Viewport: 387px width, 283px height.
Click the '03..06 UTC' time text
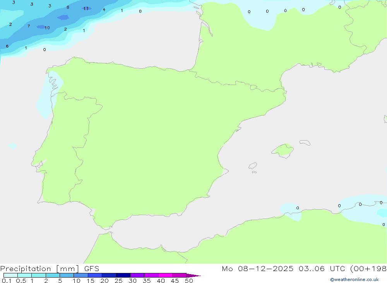322,269
